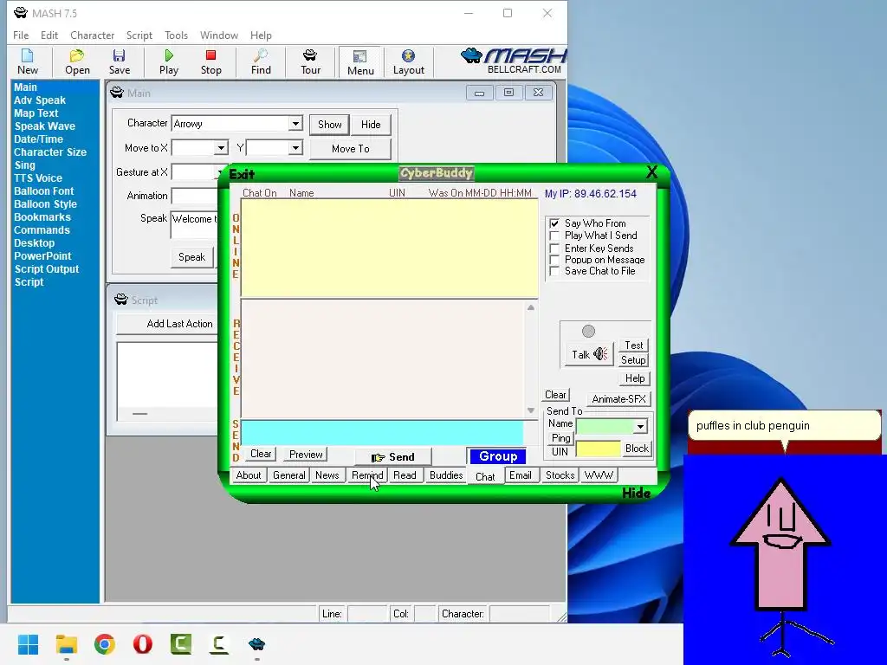
Task: Toggle the Menu panel toolbar icon
Action: point(360,62)
